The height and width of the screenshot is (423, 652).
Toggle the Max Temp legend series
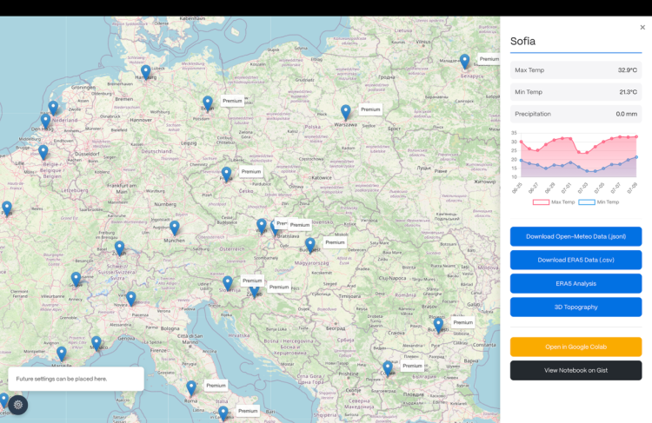coord(554,202)
